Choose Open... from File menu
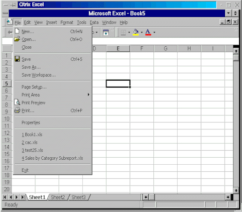This screenshot has width=242, height=212. (52, 39)
